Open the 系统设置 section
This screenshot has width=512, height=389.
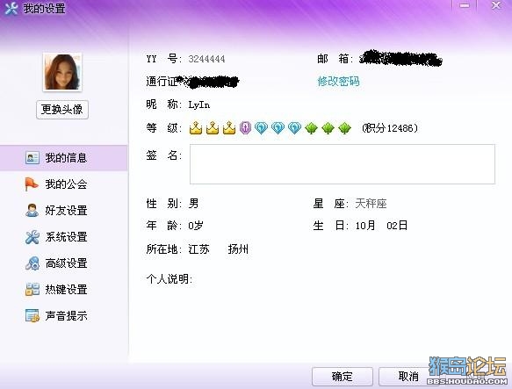pos(64,237)
